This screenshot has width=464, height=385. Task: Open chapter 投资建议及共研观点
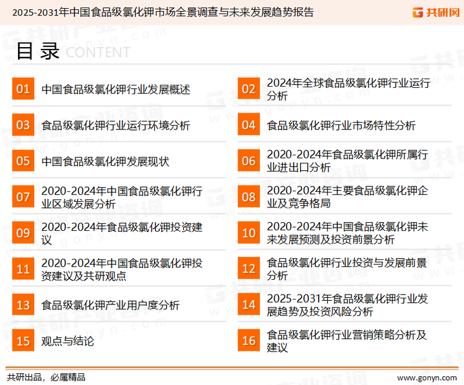pos(122,269)
